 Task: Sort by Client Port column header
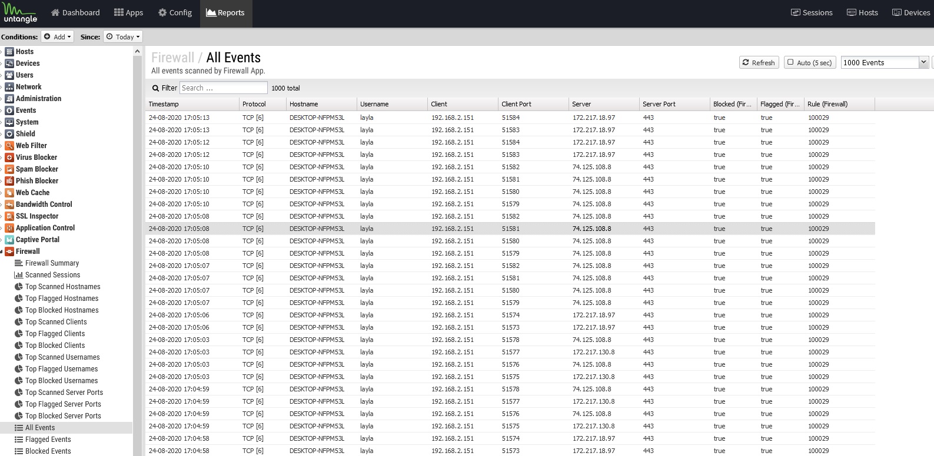pos(534,104)
